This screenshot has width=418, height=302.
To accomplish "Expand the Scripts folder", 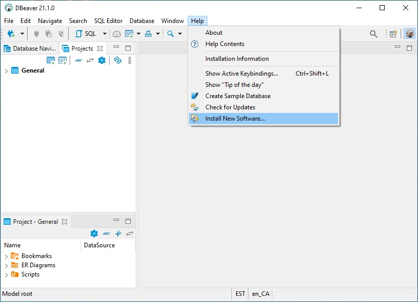I will pyautogui.click(x=6, y=275).
